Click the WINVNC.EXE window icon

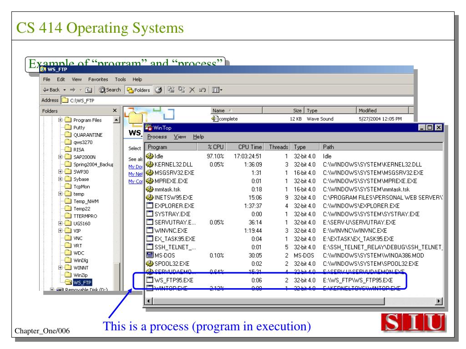(x=150, y=230)
